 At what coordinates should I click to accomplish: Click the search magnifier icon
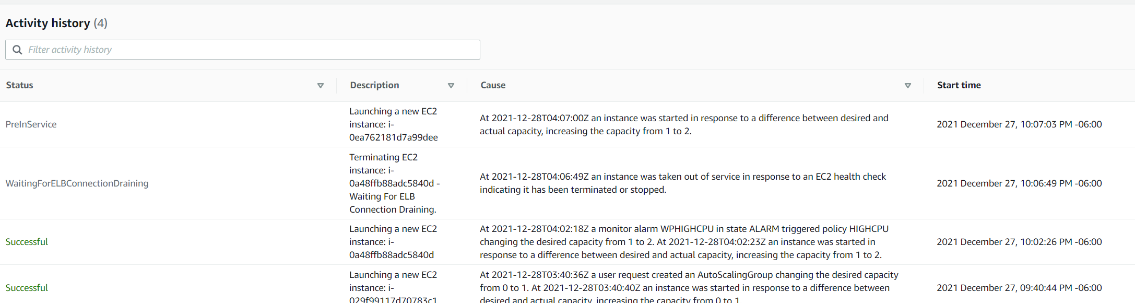[x=17, y=50]
